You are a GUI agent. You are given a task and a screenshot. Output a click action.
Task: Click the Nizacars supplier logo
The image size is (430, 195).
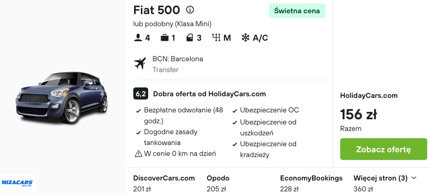tap(17, 183)
